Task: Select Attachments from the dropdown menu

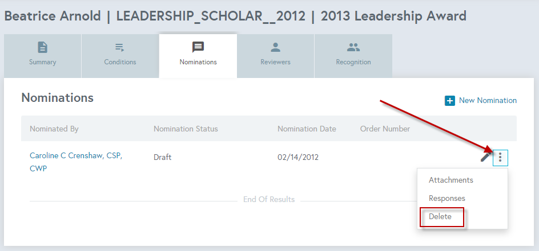Action: click(450, 180)
